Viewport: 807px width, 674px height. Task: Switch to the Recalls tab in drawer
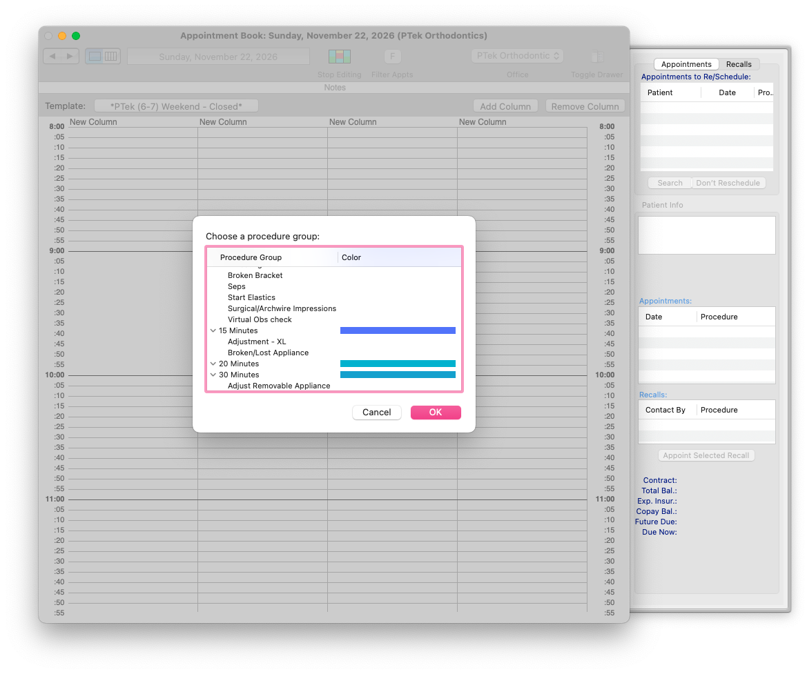click(x=739, y=64)
